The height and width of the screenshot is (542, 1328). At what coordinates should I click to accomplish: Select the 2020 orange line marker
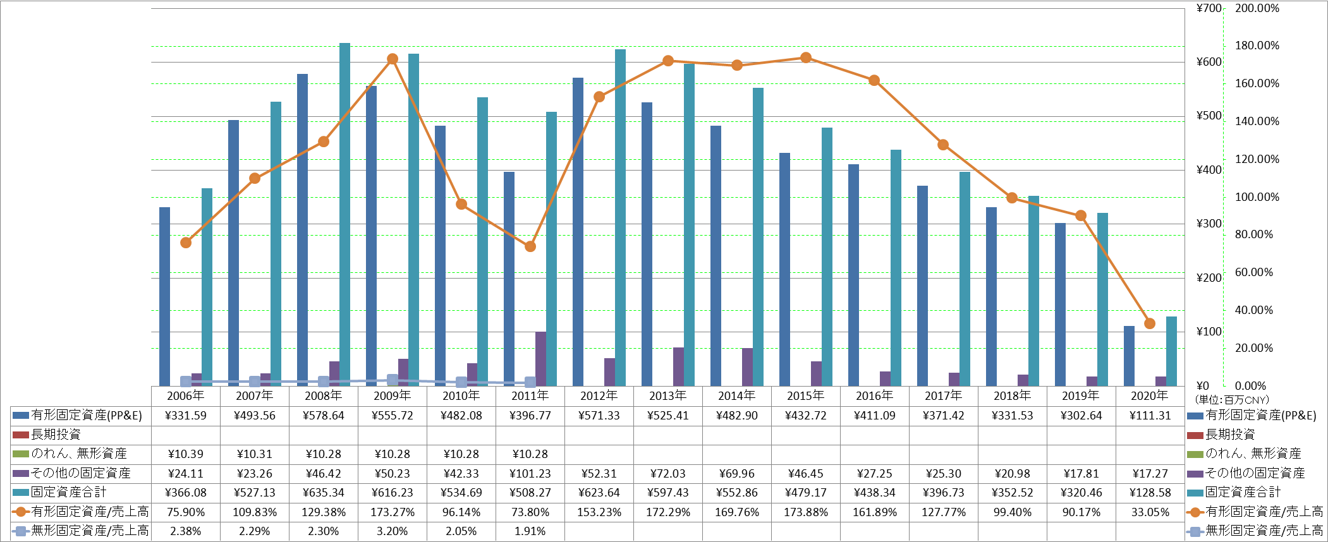1150,323
